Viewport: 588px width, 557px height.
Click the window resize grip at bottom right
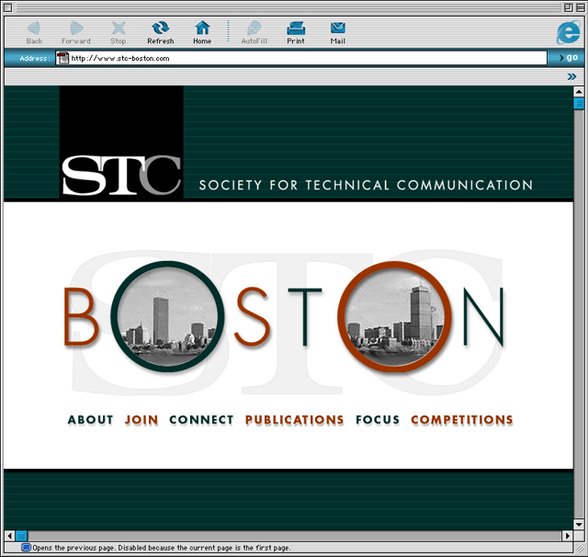tap(580, 549)
